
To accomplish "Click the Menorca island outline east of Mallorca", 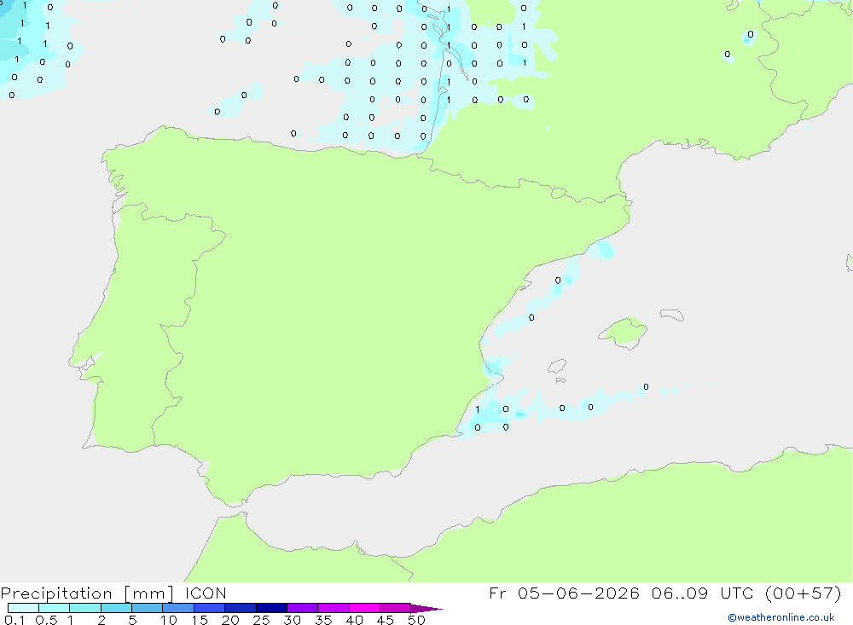I will (x=672, y=315).
